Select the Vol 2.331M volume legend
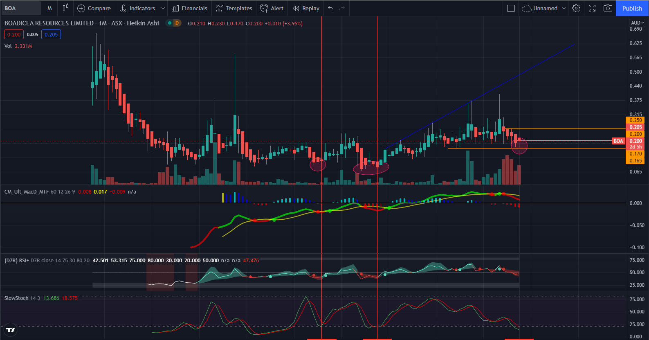 [x=18, y=46]
